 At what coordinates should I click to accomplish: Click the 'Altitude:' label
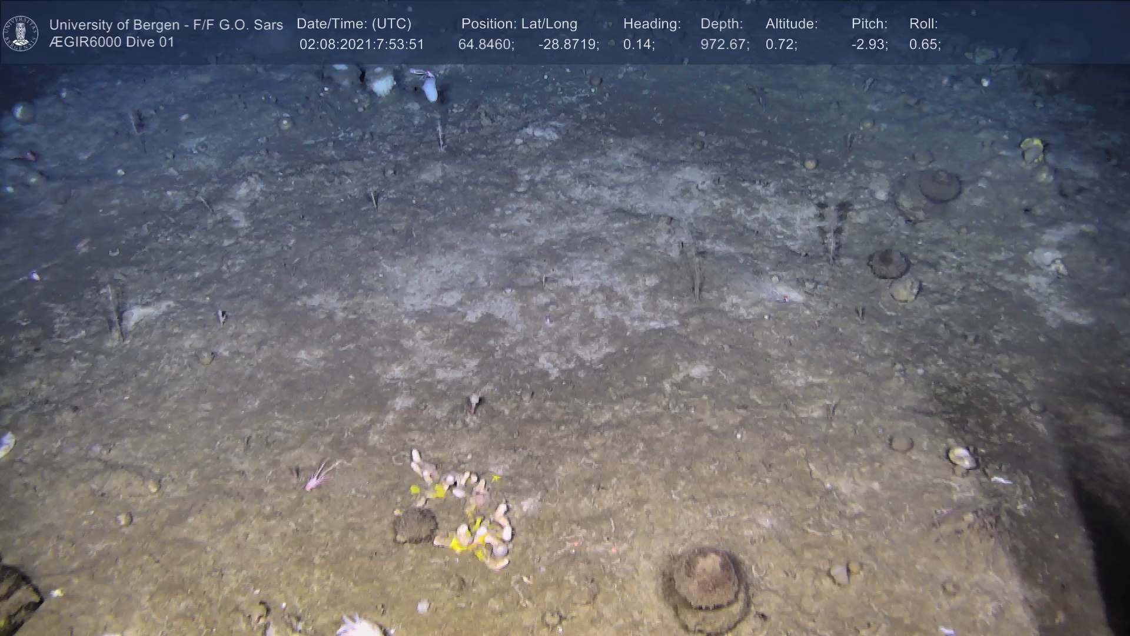[791, 24]
